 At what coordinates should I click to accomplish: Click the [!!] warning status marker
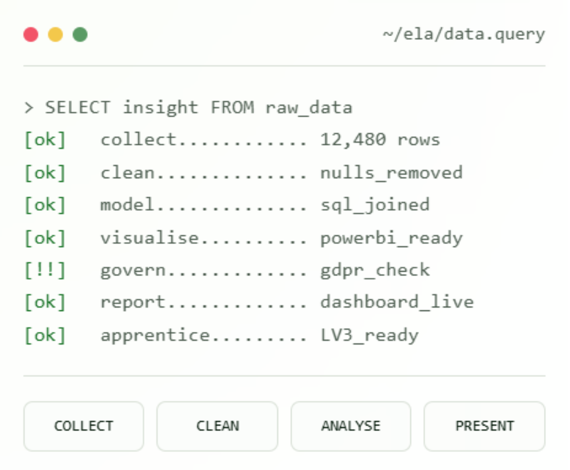point(45,271)
